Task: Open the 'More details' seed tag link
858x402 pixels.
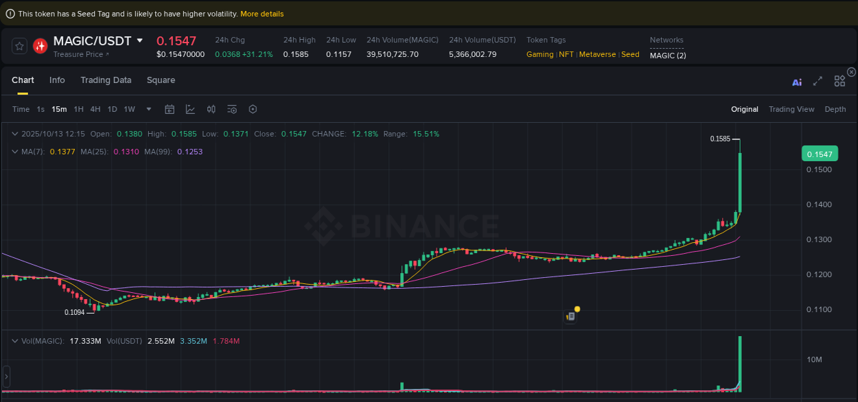Action: coord(262,13)
